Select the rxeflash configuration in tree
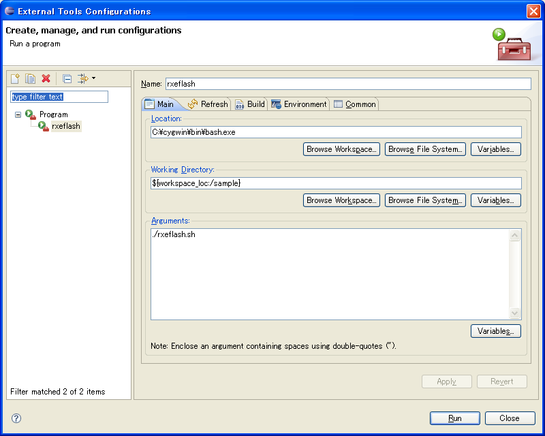This screenshot has height=436, width=545. tap(66, 126)
